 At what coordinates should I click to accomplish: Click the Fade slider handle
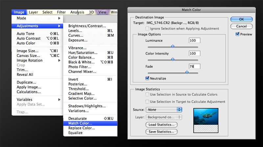(187, 72)
